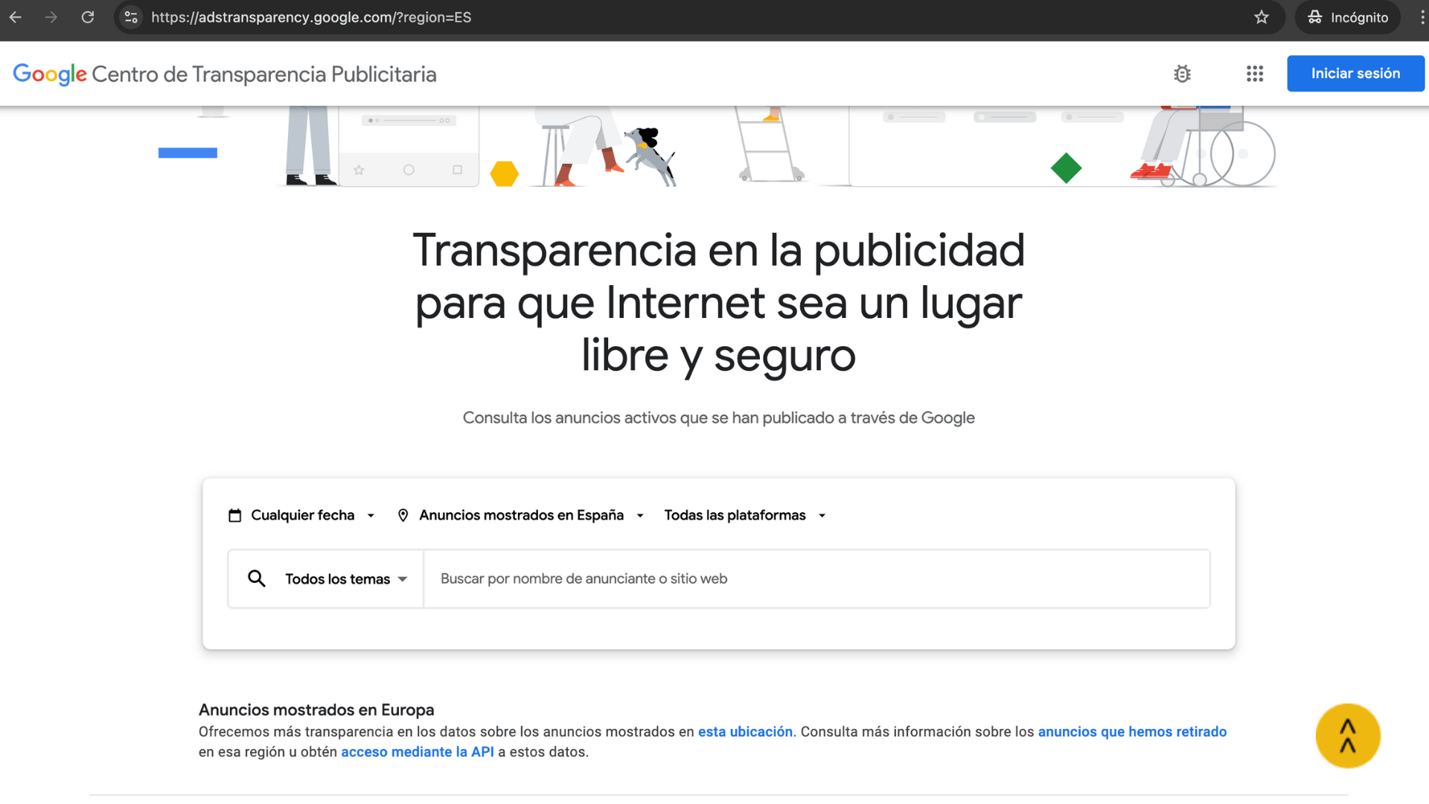The height and width of the screenshot is (804, 1429).
Task: Reload the current page
Action: [x=87, y=17]
